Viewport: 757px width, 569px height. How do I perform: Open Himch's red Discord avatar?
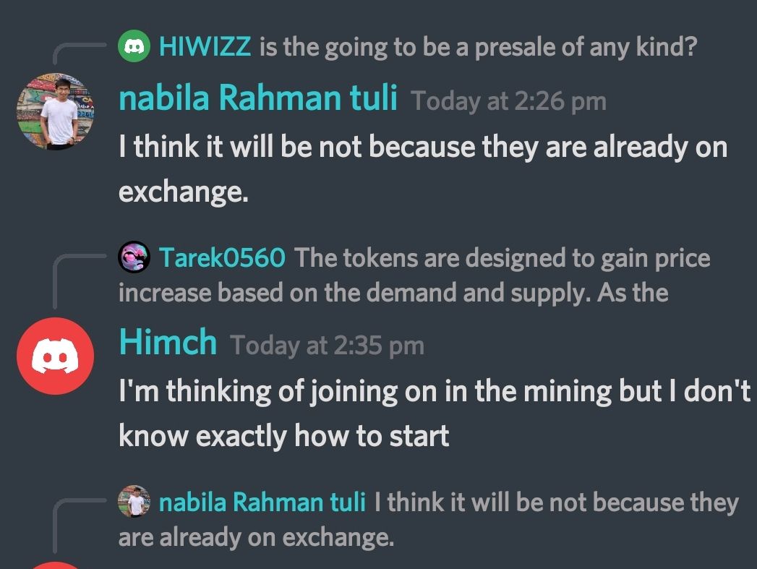tap(56, 356)
